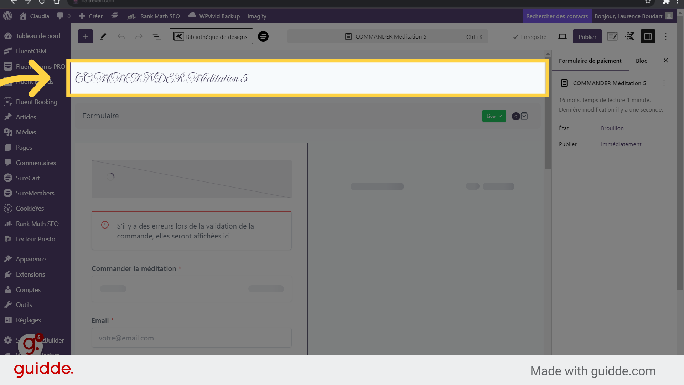Open the block inserter plus button
Viewport: 684px width, 385px height.
pyautogui.click(x=85, y=36)
